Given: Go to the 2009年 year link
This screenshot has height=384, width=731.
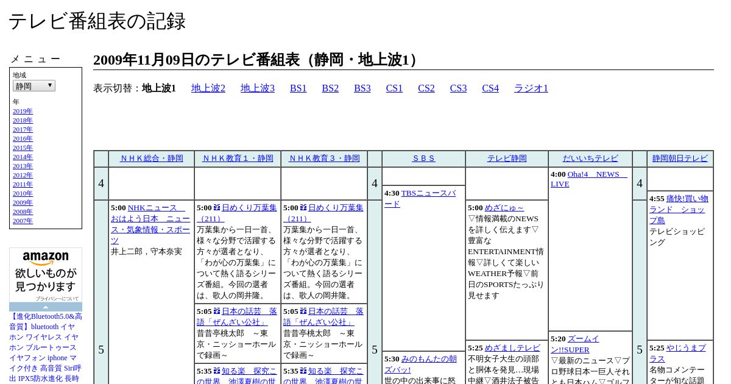Looking at the screenshot, I should click(23, 203).
